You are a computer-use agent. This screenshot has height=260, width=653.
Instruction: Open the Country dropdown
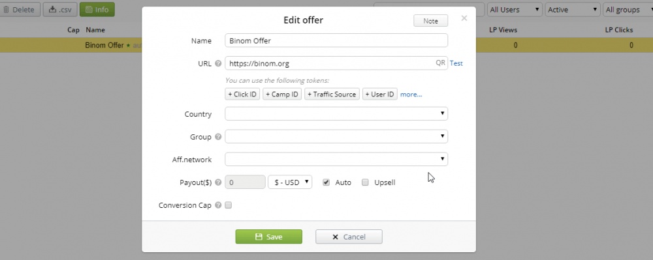point(336,114)
